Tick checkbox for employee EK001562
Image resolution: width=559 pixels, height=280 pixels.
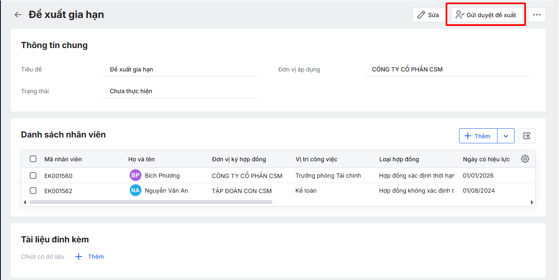pyautogui.click(x=33, y=191)
